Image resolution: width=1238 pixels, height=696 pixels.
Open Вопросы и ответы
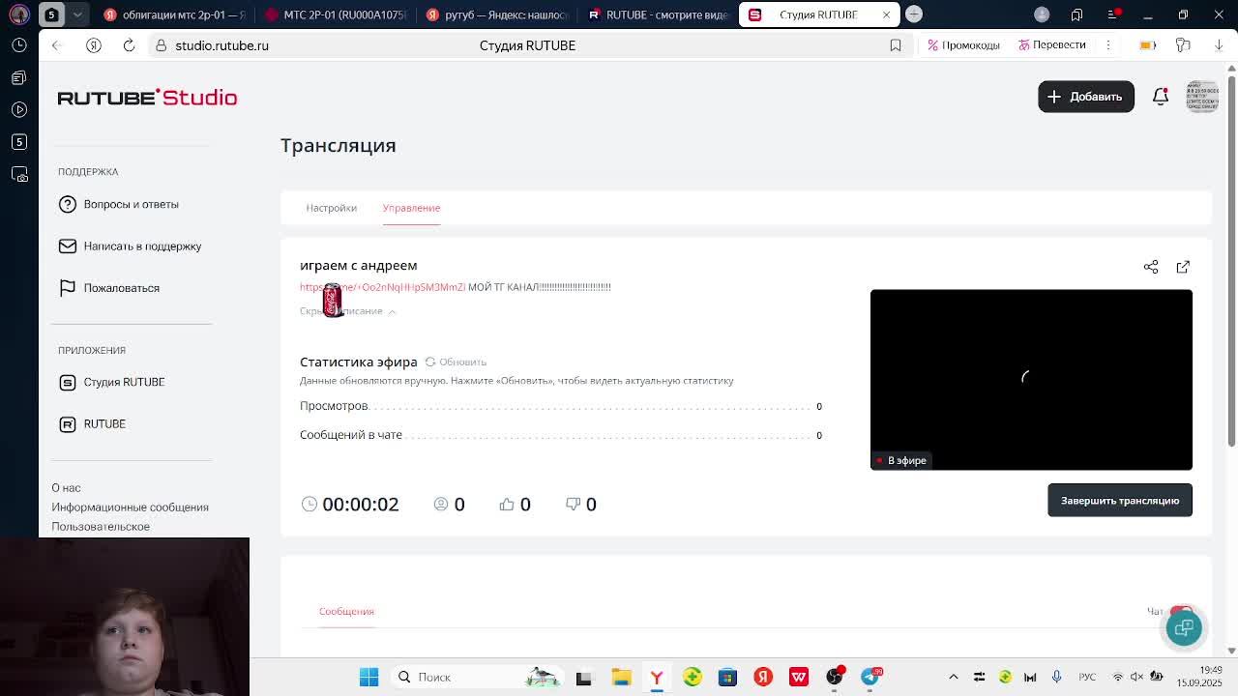click(x=119, y=204)
